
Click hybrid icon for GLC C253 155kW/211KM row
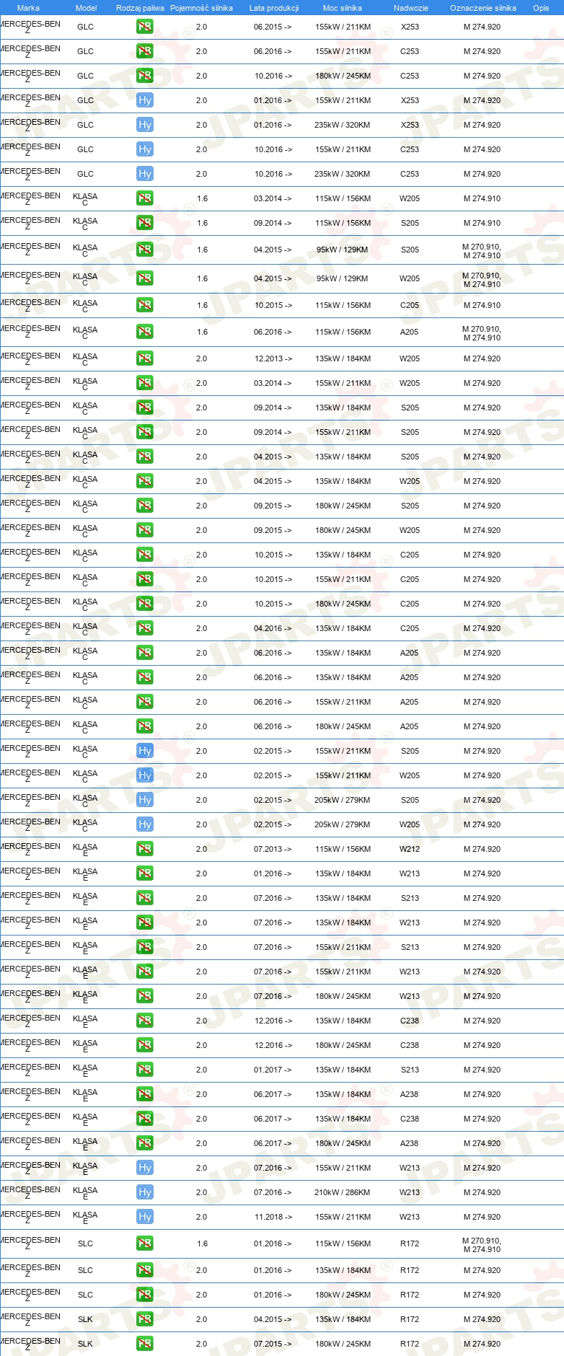(x=144, y=150)
